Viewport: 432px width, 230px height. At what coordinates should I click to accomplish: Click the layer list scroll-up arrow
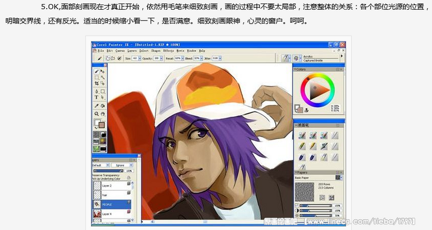pos(132,183)
